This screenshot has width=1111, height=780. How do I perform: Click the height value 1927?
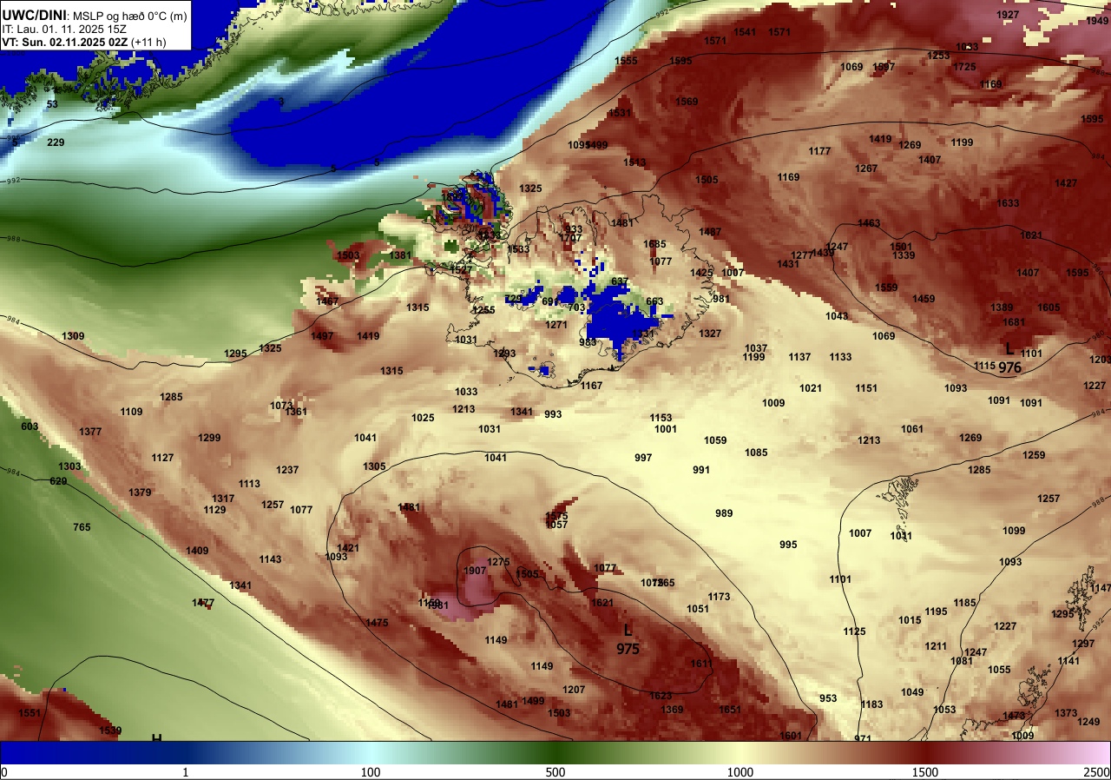click(x=1008, y=16)
